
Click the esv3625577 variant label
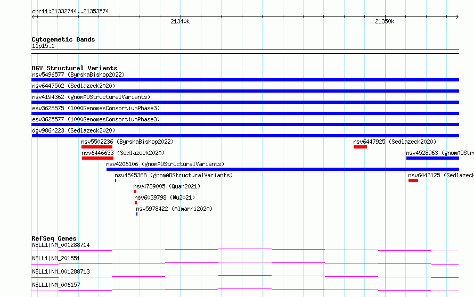point(96,119)
